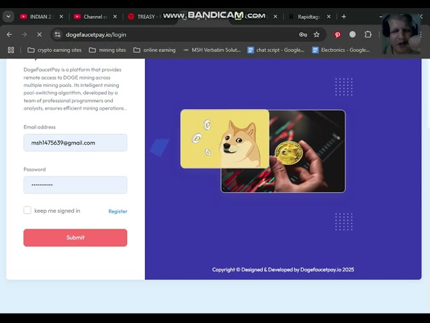
Task: Click the Pinterest extension icon
Action: pos(337,34)
